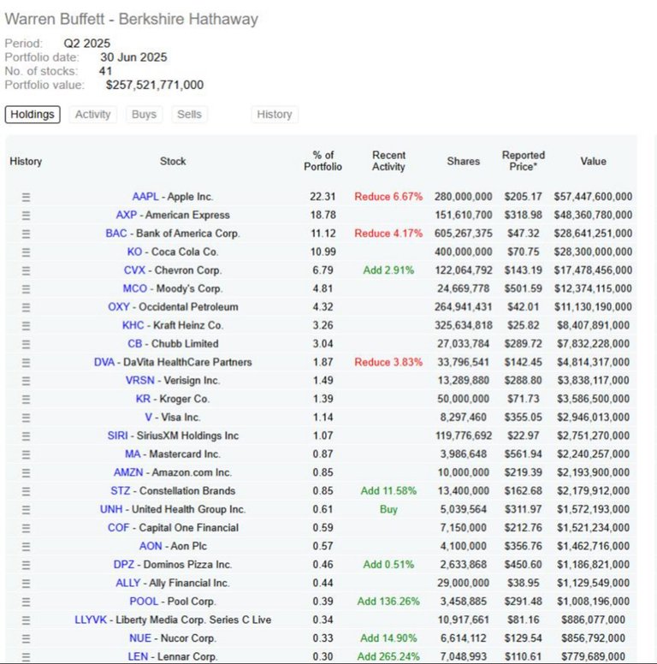This screenshot has height=664, width=657.
Task: Open history icon for AMZN row
Action: pos(26,472)
